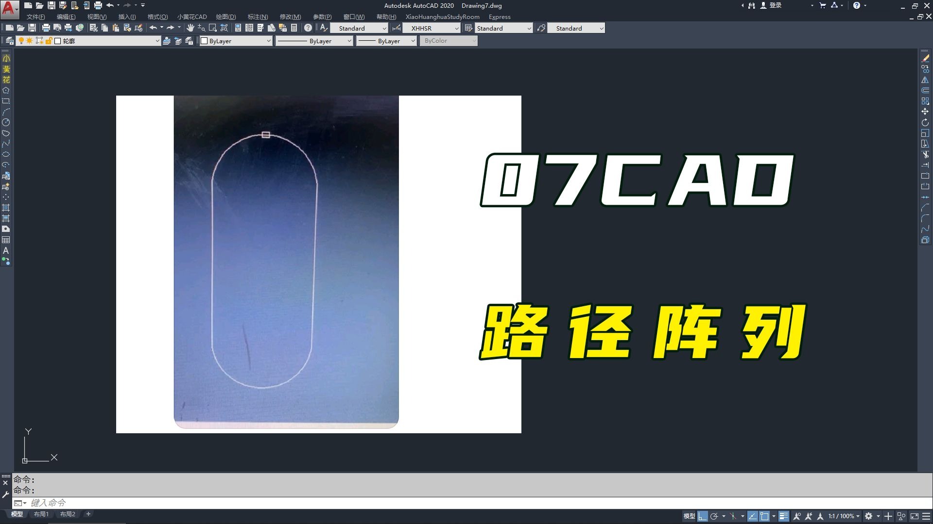This screenshot has width=933, height=524.
Task: Open the layer dropdown showing 轮廓
Action: tap(88, 41)
